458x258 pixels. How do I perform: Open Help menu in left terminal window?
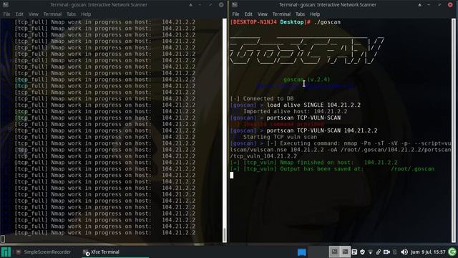[x=86, y=14]
